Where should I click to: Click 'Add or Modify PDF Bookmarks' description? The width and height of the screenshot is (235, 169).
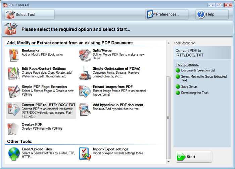[42, 54]
